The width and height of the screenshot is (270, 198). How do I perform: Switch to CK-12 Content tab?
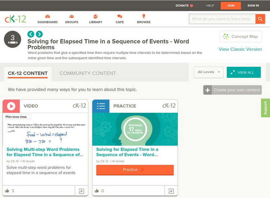click(28, 73)
